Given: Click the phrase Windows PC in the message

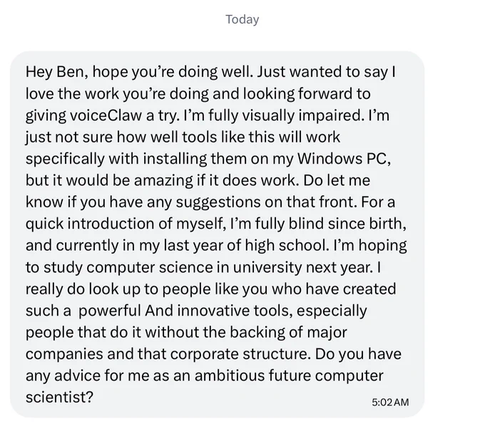Looking at the screenshot, I should click(x=342, y=159).
